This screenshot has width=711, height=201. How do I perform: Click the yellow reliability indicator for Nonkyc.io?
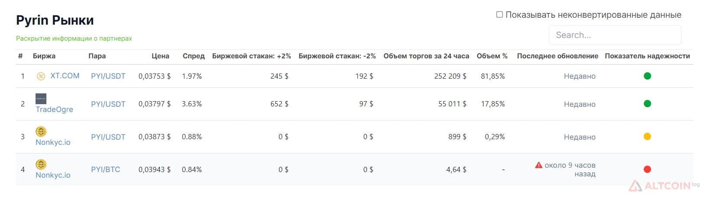(647, 137)
